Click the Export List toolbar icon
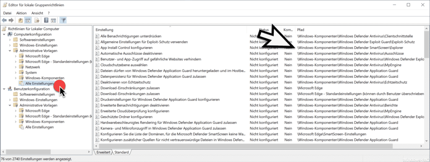The height and width of the screenshot is (162, 430). tap(37, 20)
